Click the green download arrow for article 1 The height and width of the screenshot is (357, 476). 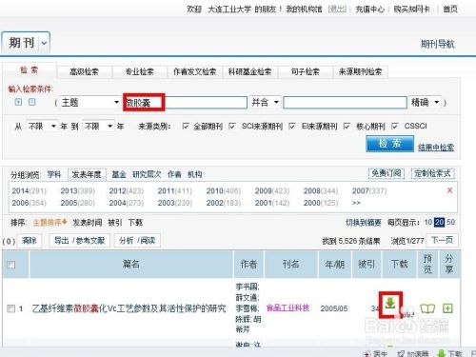390,304
